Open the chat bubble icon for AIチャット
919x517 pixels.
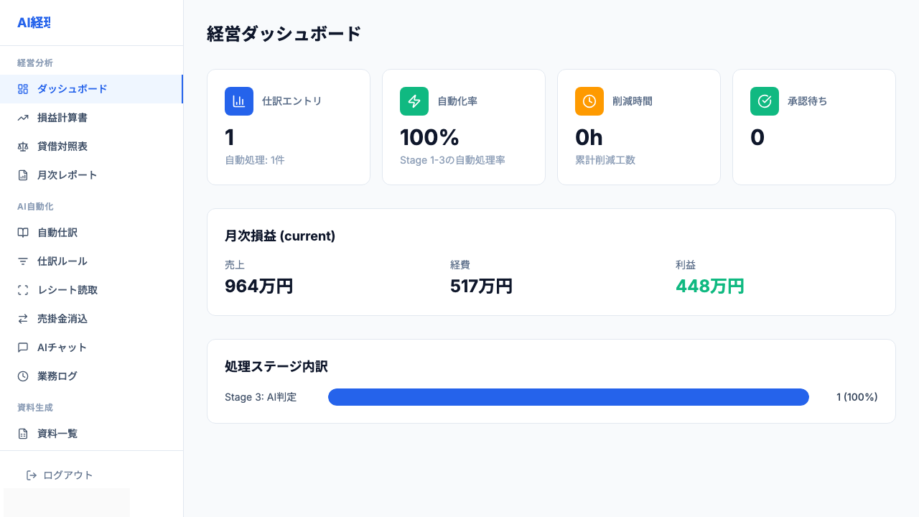24,347
